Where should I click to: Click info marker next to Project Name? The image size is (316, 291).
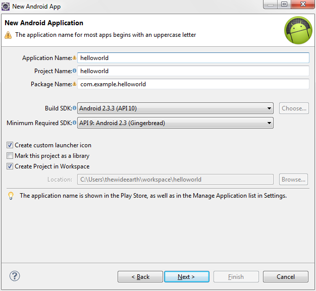pyautogui.click(x=74, y=71)
